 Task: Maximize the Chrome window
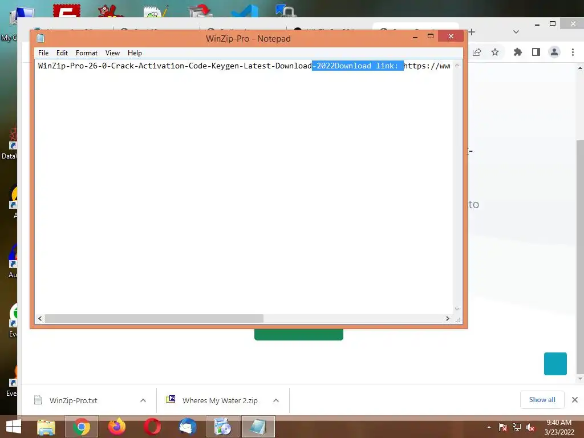coord(553,23)
